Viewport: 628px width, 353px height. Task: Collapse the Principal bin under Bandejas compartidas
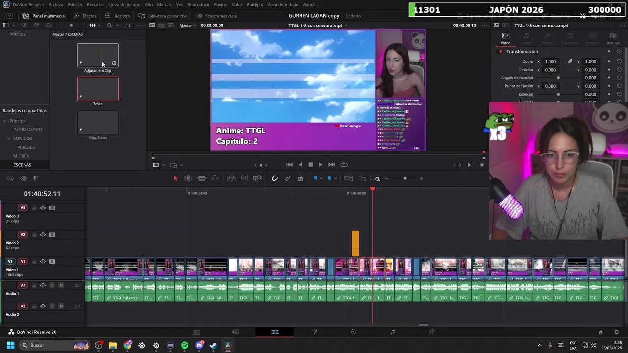click(5, 121)
